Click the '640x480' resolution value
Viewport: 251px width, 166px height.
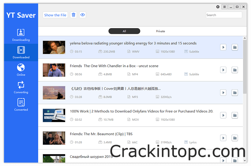click(166, 74)
